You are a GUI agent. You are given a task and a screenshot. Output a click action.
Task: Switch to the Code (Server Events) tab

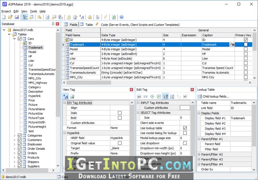(x=137, y=25)
